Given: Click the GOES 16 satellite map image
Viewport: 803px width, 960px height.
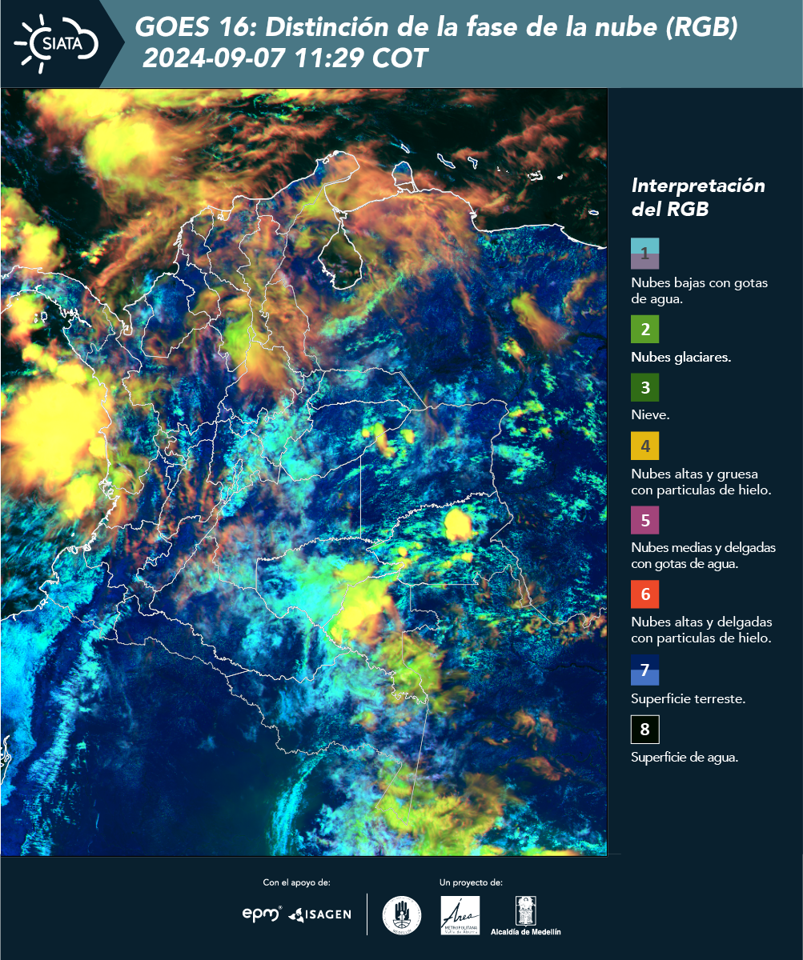Looking at the screenshot, I should click(x=304, y=472).
